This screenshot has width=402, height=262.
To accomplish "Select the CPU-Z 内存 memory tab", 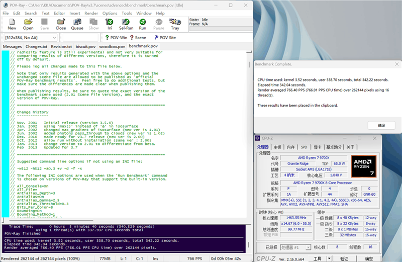I will [291, 147].
